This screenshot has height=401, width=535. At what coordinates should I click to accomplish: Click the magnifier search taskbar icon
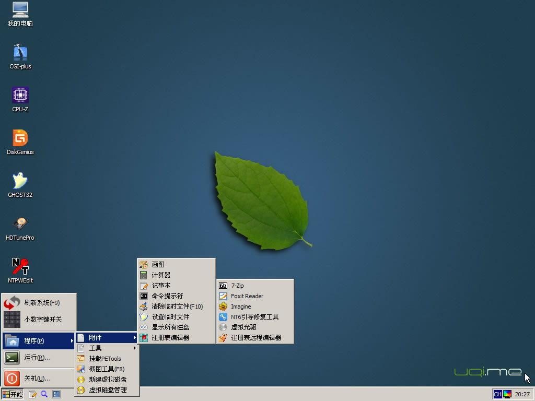(44, 394)
